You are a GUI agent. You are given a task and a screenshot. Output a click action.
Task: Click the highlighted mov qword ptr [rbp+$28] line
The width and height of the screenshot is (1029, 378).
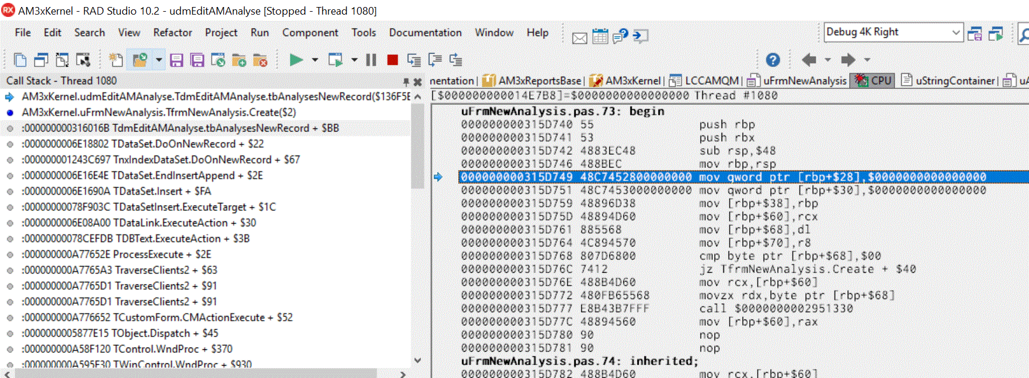tap(743, 177)
